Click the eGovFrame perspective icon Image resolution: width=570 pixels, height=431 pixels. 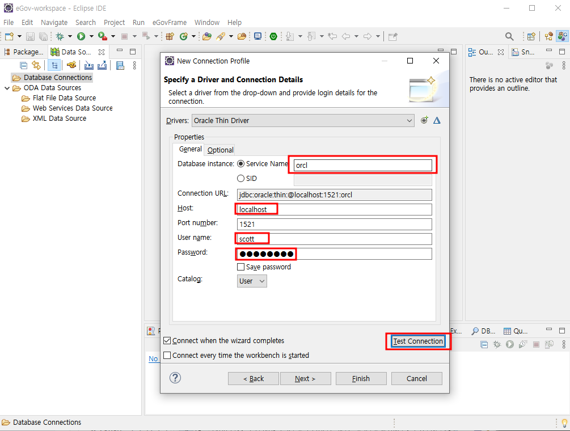[x=563, y=36]
